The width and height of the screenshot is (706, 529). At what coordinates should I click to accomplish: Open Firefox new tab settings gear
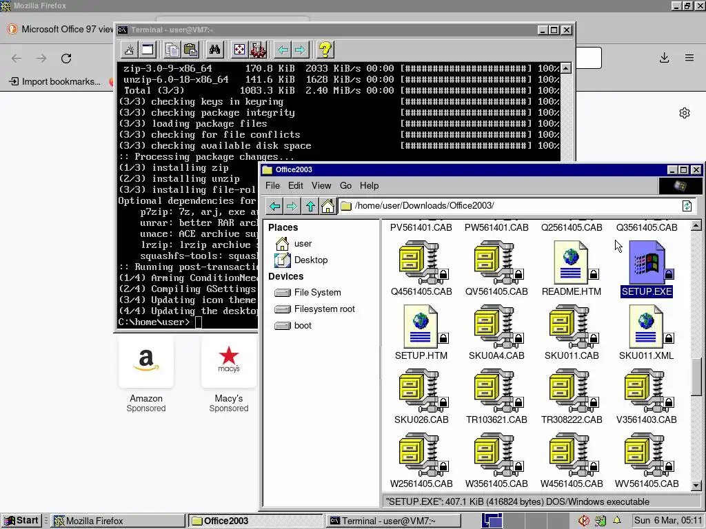(x=685, y=113)
